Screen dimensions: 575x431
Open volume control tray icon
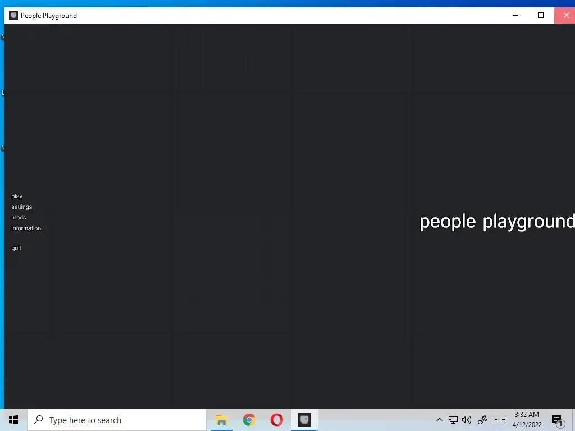[467, 420]
